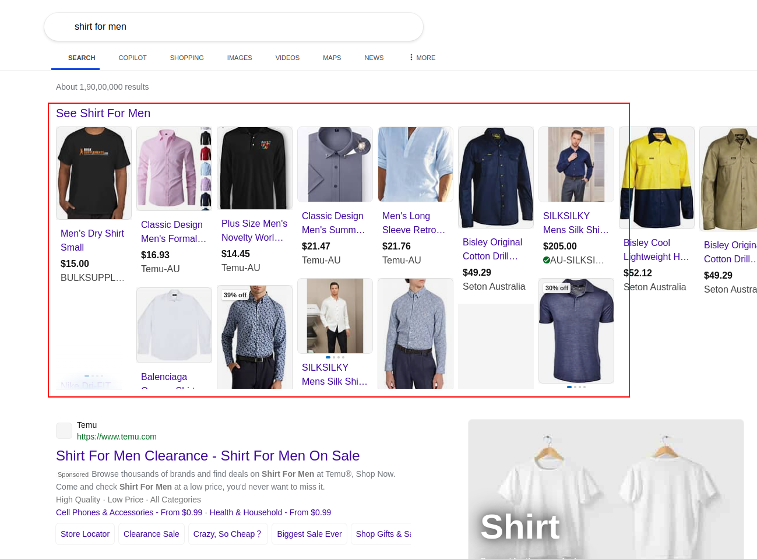The image size is (757, 559).
Task: Click carousel dots under the blue polo
Action: (x=576, y=387)
